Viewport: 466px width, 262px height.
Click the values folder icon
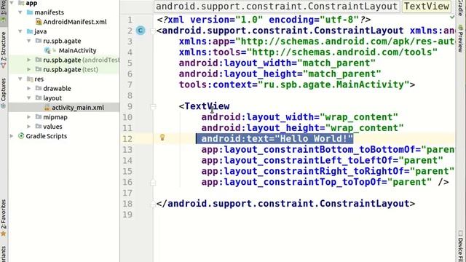39,126
